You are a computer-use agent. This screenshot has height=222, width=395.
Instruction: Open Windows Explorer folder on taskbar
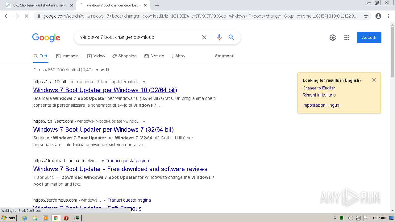[35, 218]
